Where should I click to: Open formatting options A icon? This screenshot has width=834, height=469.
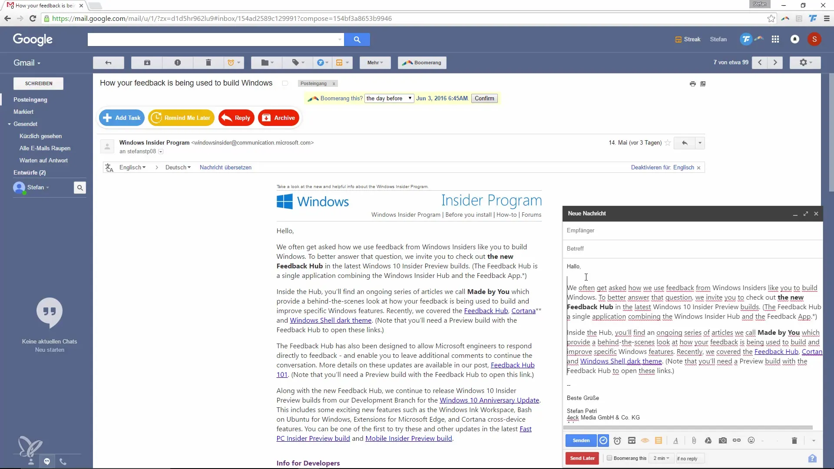pos(675,440)
